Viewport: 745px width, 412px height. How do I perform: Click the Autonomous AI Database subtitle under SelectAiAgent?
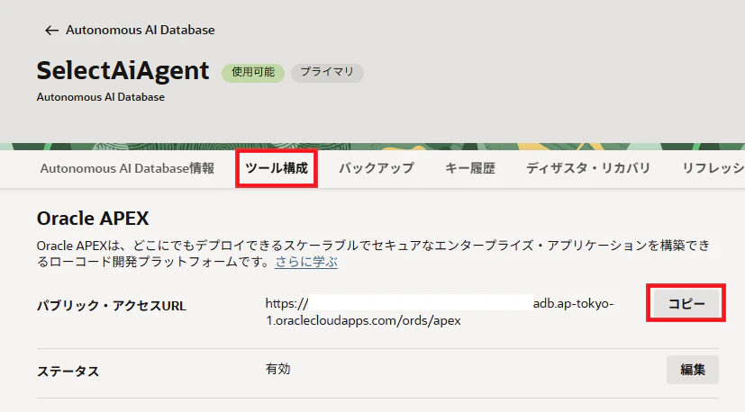pyautogui.click(x=101, y=97)
